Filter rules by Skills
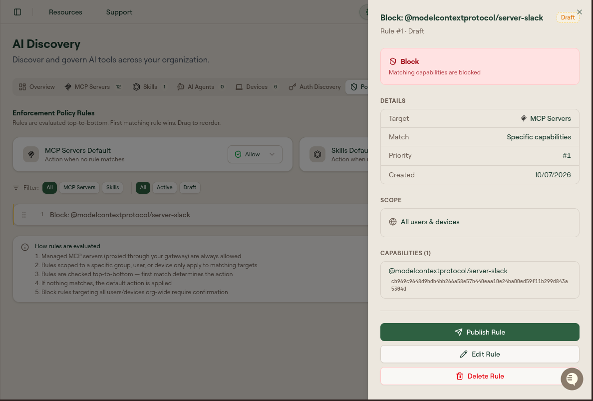The height and width of the screenshot is (401, 593). pos(112,188)
